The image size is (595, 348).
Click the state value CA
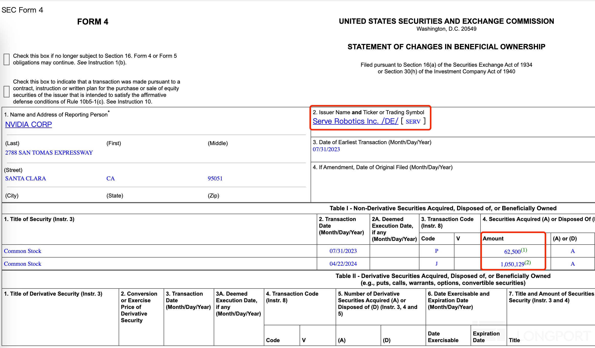pyautogui.click(x=110, y=178)
